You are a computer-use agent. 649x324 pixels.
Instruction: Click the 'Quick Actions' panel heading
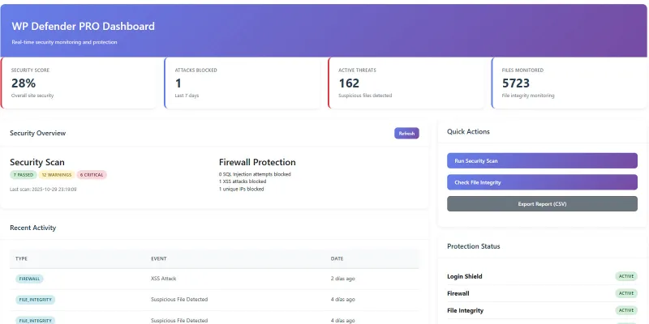click(x=468, y=131)
